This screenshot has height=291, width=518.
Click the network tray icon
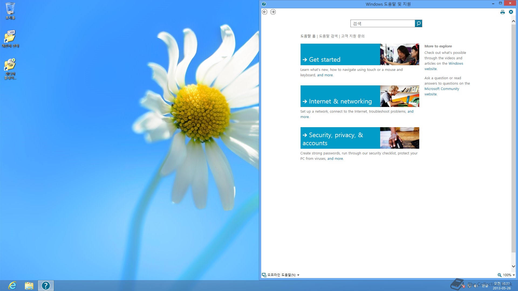469,286
